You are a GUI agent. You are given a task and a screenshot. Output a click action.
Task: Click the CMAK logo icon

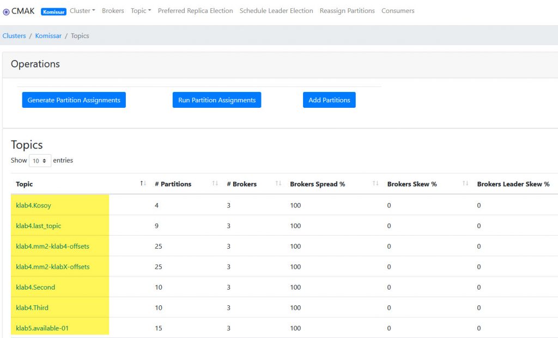tap(7, 11)
